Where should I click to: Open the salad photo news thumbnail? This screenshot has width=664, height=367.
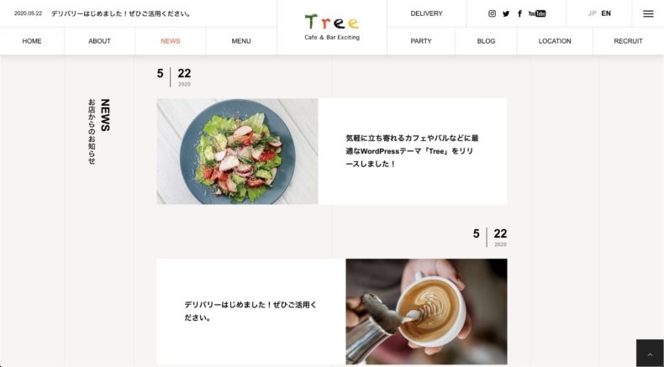237,151
